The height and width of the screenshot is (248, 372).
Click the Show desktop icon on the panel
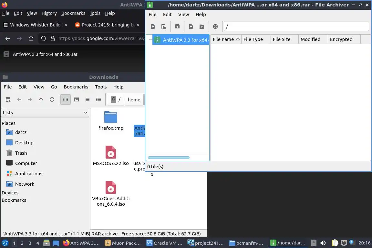(x=56, y=243)
